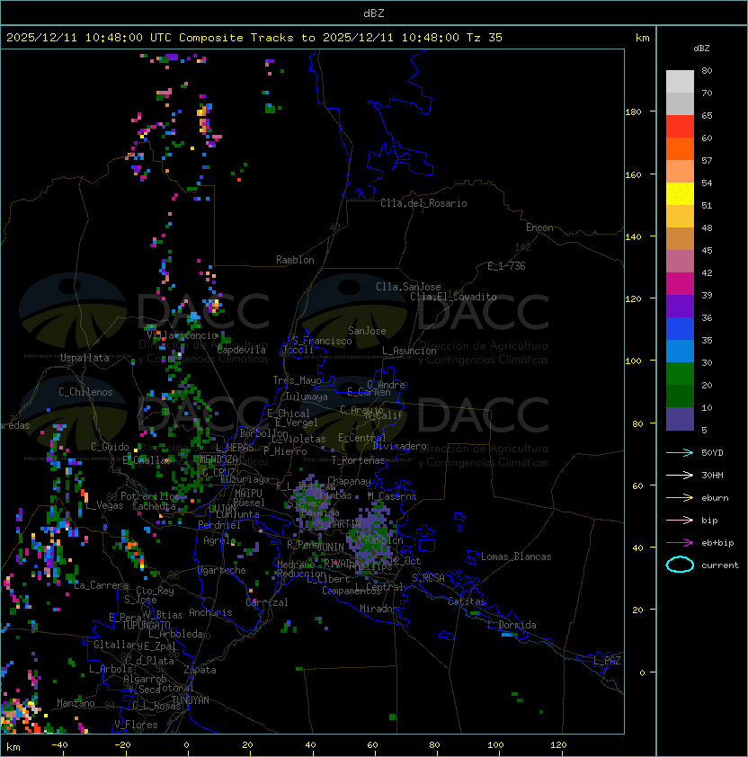Click the L_Asuncion label
The image size is (748, 757).
point(409,351)
